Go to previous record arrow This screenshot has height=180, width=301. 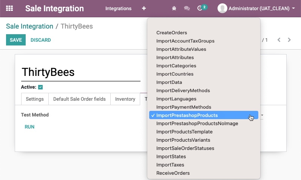click(x=279, y=40)
